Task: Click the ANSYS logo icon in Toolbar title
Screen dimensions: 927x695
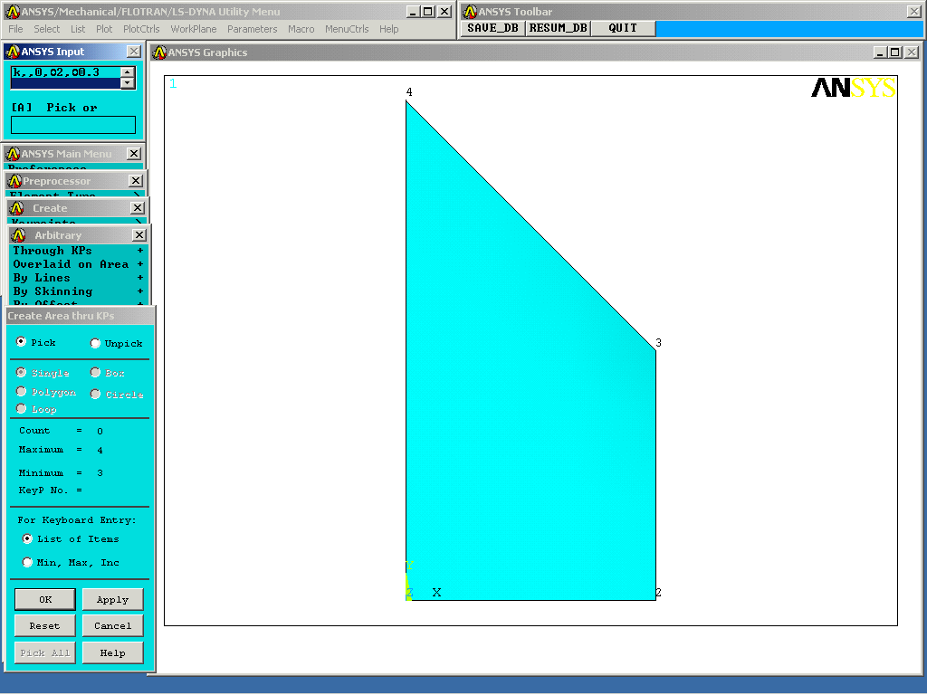Action: pyautogui.click(x=470, y=11)
